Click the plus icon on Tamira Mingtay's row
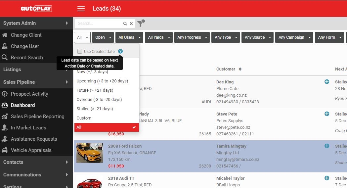The height and width of the screenshot is (188, 347). [326, 146]
